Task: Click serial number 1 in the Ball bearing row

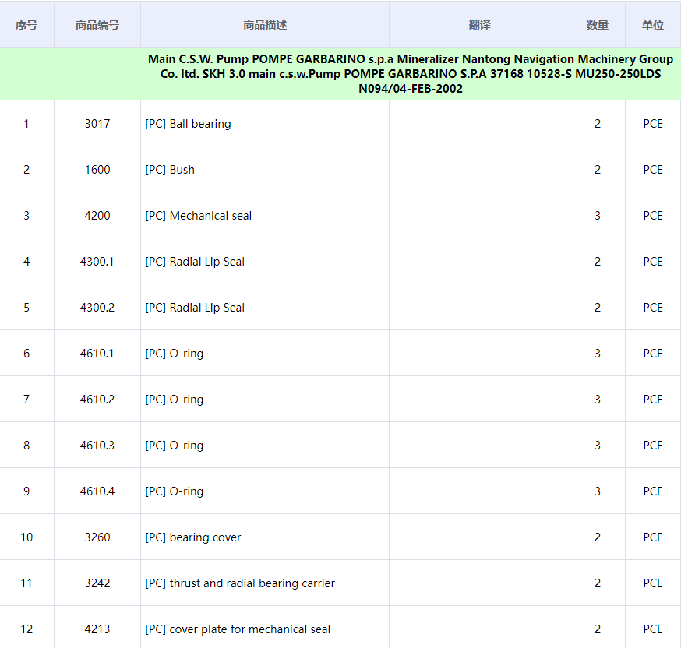Action: tap(26, 124)
